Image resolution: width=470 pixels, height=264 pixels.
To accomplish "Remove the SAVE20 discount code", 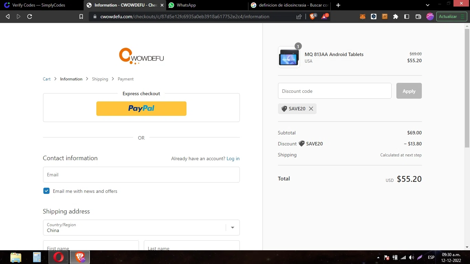I will coord(311,109).
